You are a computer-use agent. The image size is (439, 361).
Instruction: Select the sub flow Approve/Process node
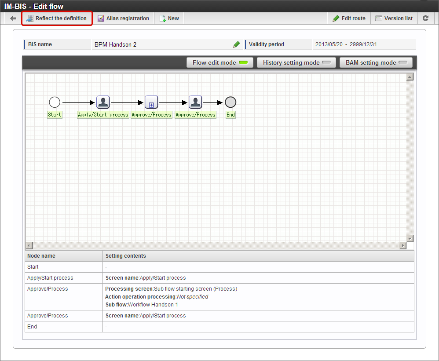pos(151,102)
